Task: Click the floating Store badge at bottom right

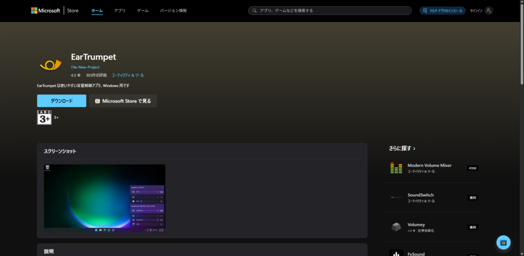Action: (x=504, y=242)
